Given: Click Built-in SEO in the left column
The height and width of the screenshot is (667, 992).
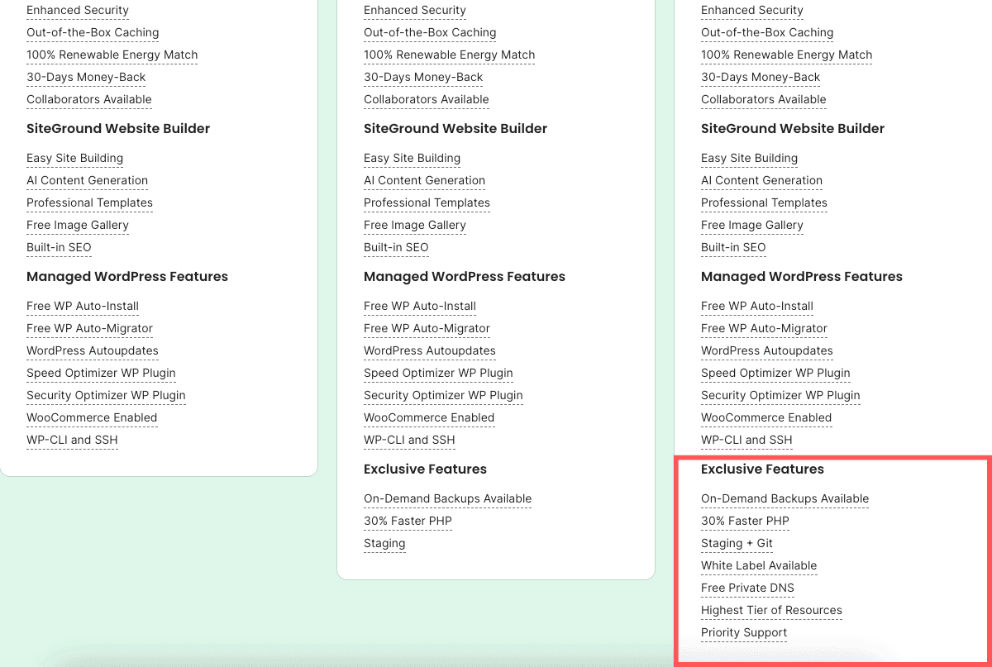Looking at the screenshot, I should click(x=59, y=248).
